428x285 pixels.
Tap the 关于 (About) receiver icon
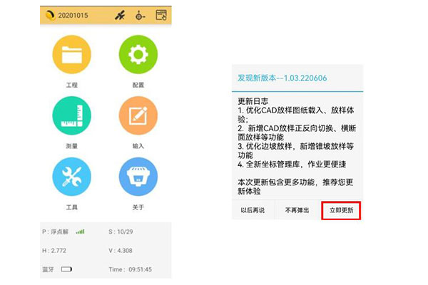tap(138, 177)
